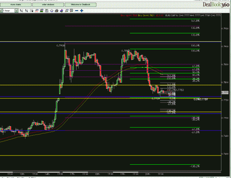Click the 0.7950 price axis label
231x178 pixels.
(225, 28)
